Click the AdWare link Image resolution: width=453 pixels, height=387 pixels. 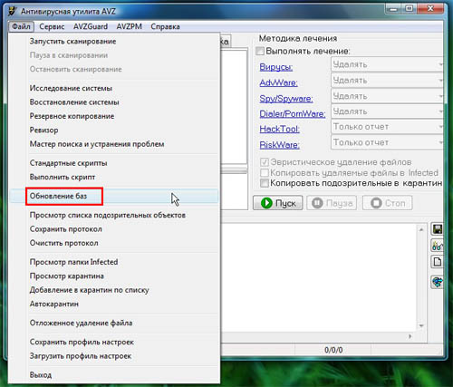pos(278,82)
